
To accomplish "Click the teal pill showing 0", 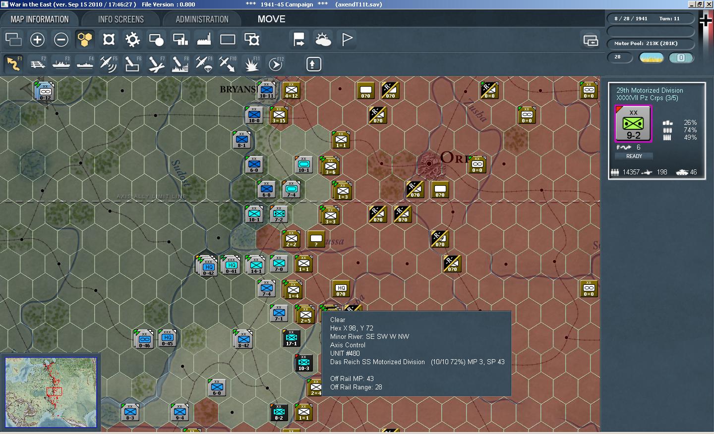I will point(681,57).
